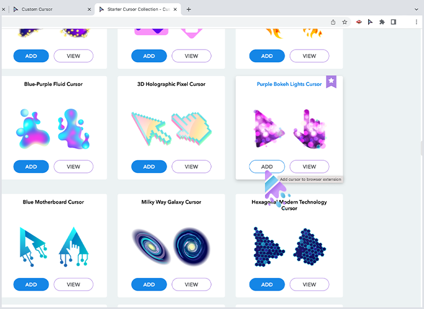Open a new tab with plus button
This screenshot has height=309, width=424.
(x=189, y=9)
